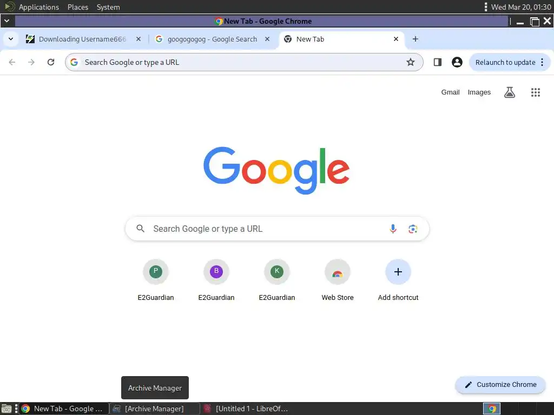Open a new tab with the plus button
Viewport: 554px width, 415px height.
point(415,39)
